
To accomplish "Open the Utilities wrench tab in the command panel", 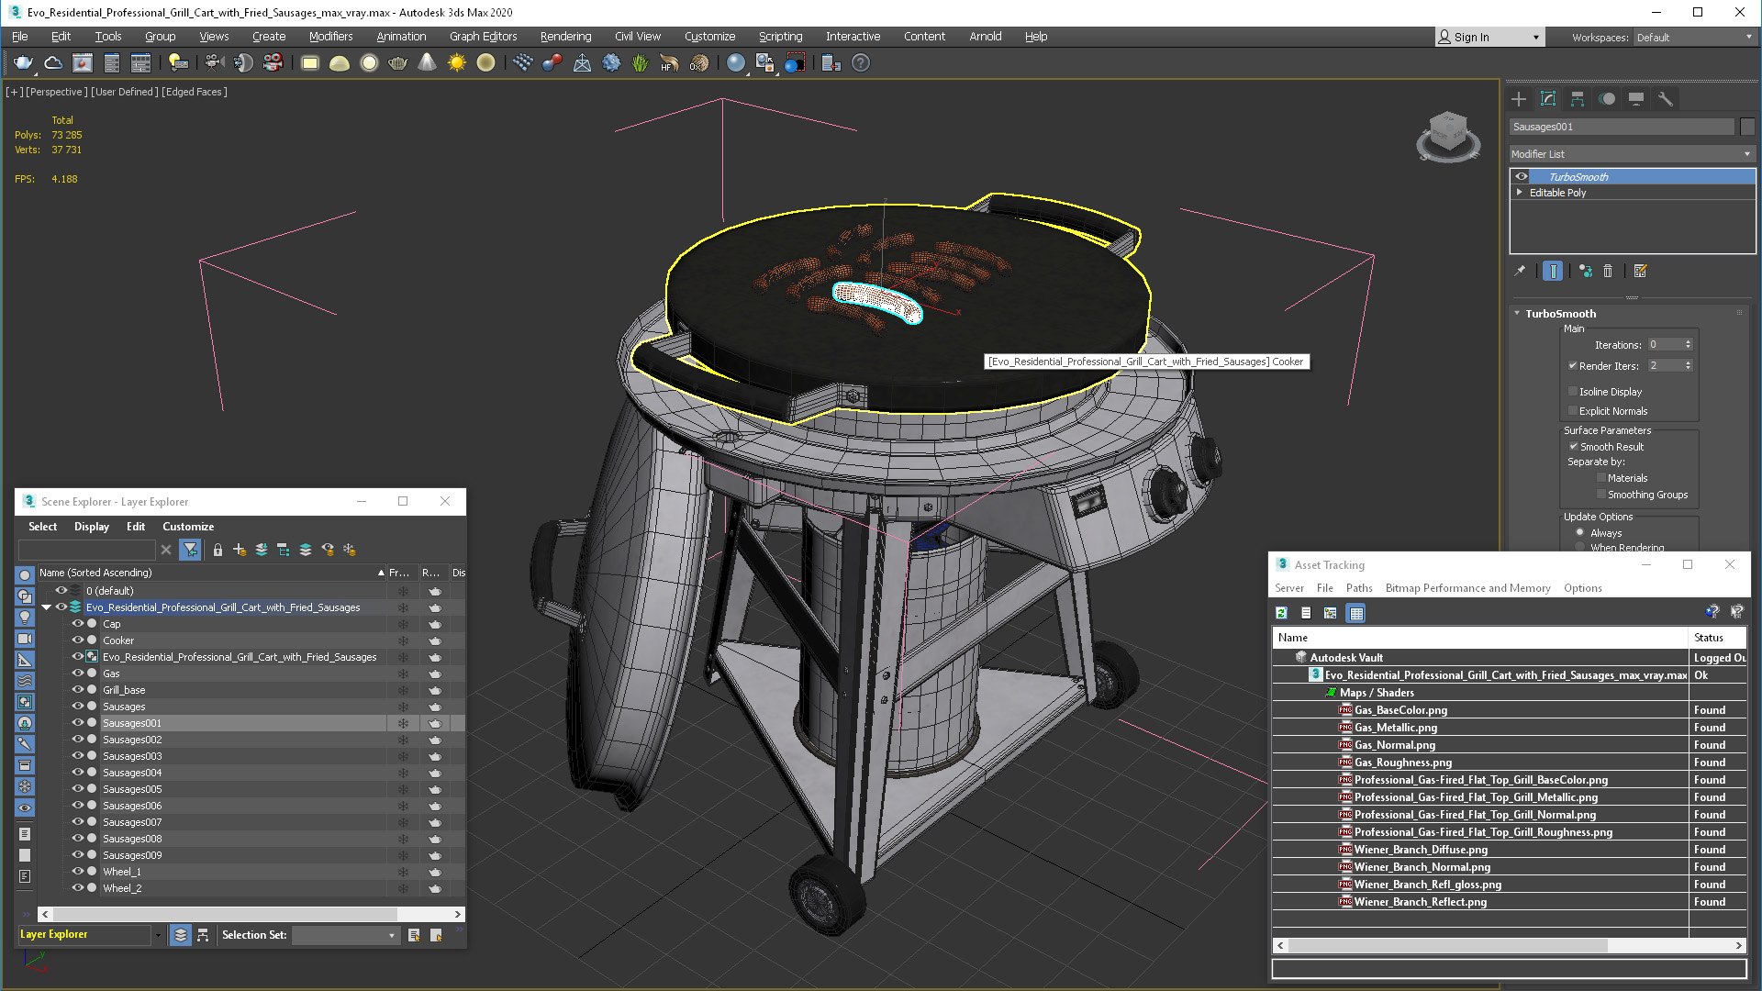I will pos(1665,99).
